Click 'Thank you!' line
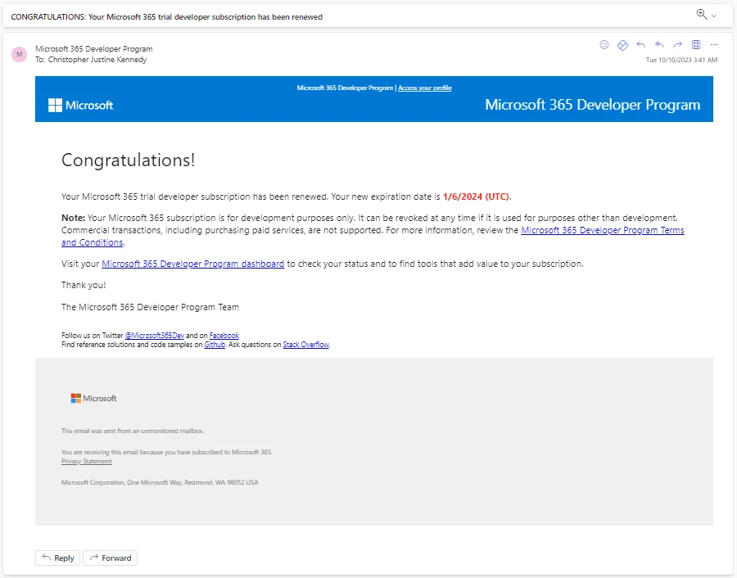 coord(84,285)
